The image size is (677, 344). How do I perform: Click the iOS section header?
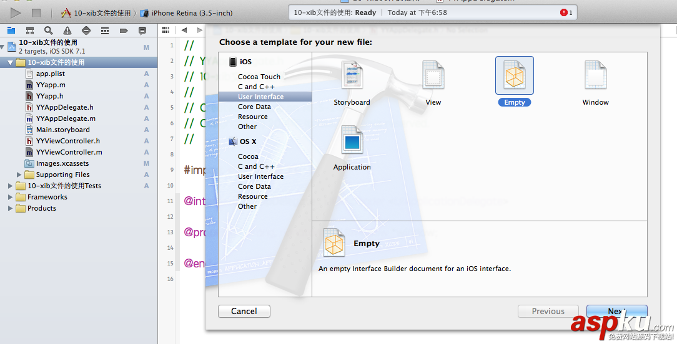(x=240, y=62)
